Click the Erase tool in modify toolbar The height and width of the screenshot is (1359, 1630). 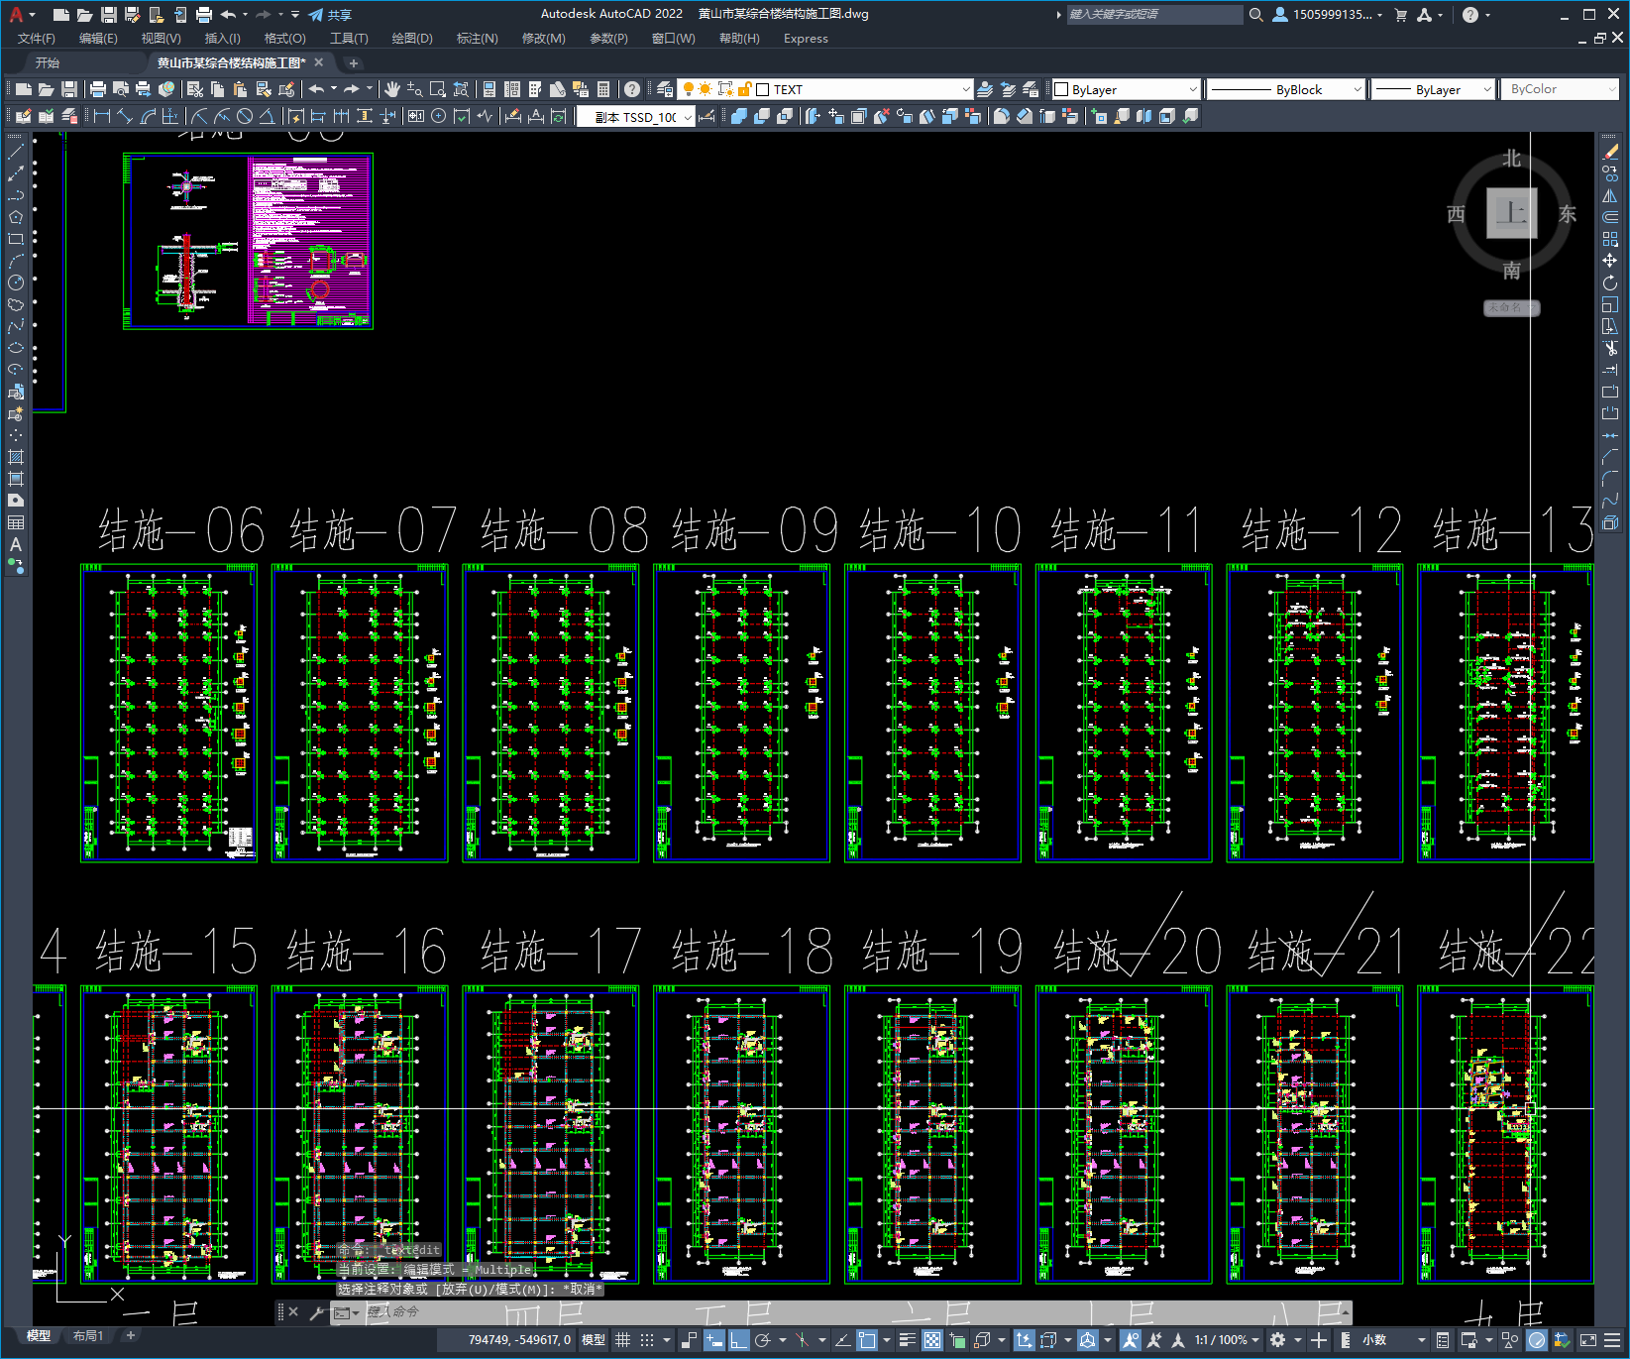(1610, 152)
